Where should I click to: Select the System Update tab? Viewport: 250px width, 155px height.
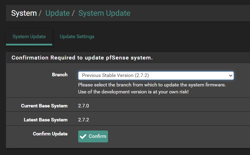click(29, 37)
